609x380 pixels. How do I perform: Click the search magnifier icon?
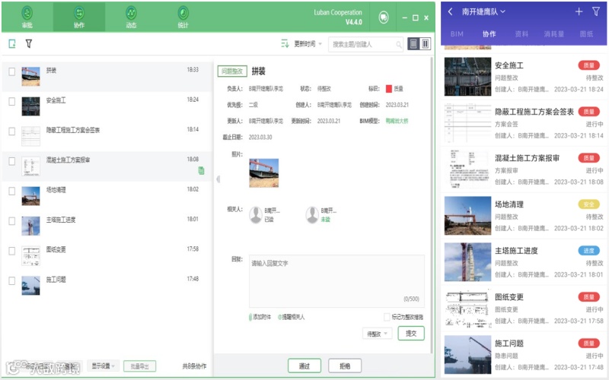(398, 45)
